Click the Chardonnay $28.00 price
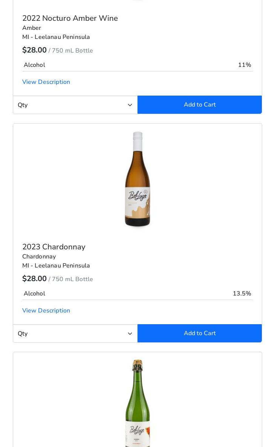 pyautogui.click(x=34, y=279)
